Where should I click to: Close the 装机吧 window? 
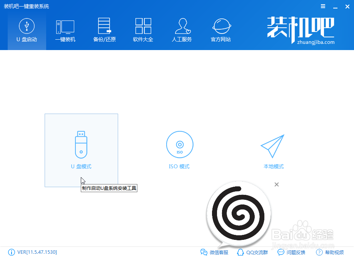347,7
